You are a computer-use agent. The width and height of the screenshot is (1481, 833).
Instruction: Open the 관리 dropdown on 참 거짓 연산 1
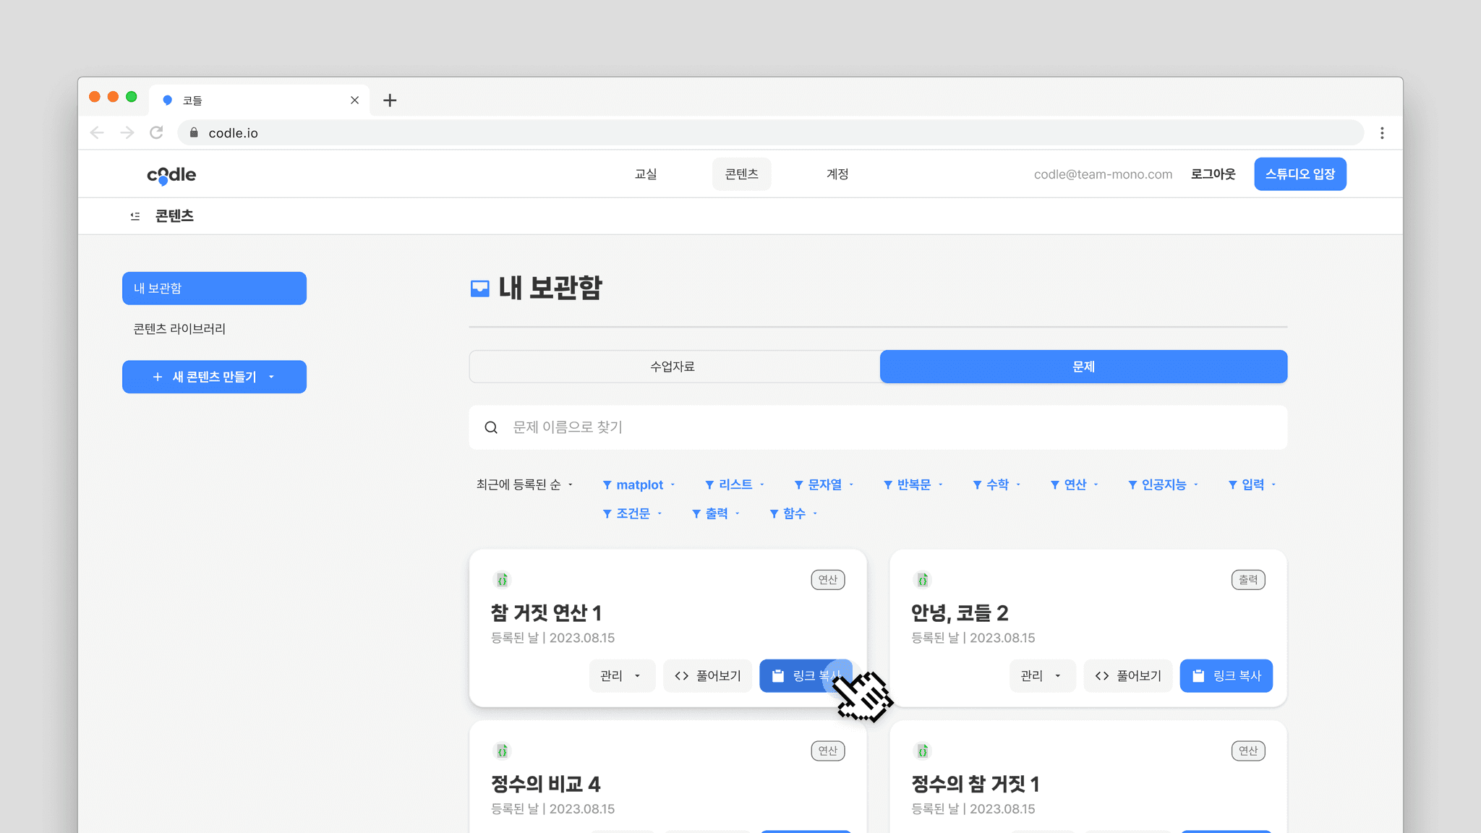point(620,675)
